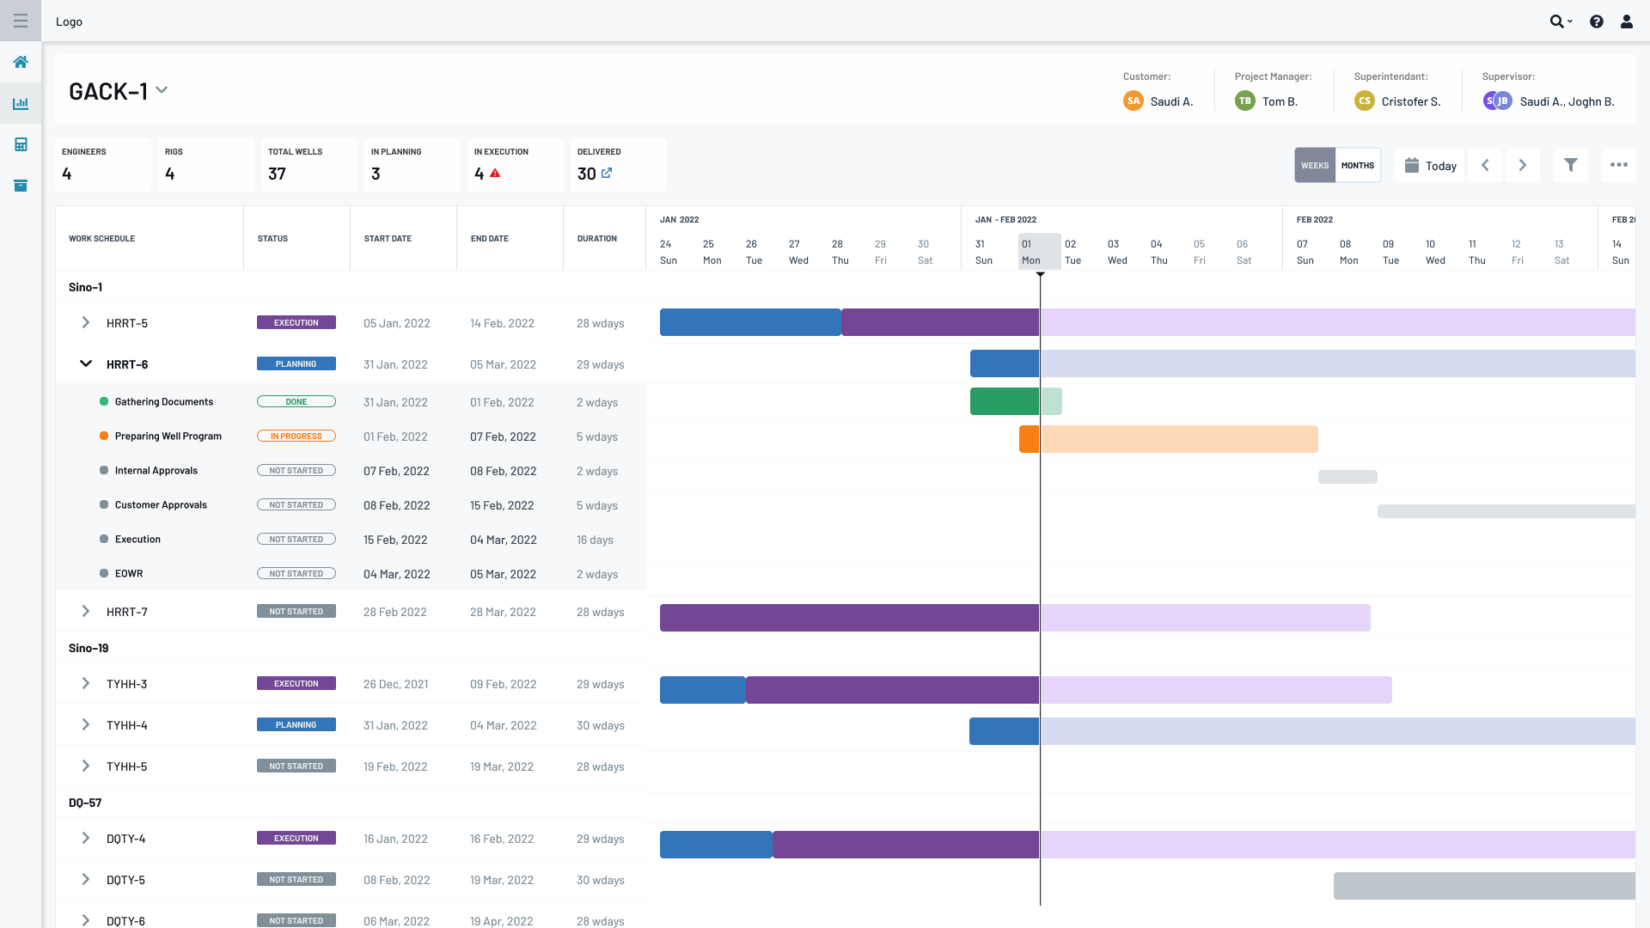Select EOWR task row
Screen dimensions: 1650x928
[351, 573]
